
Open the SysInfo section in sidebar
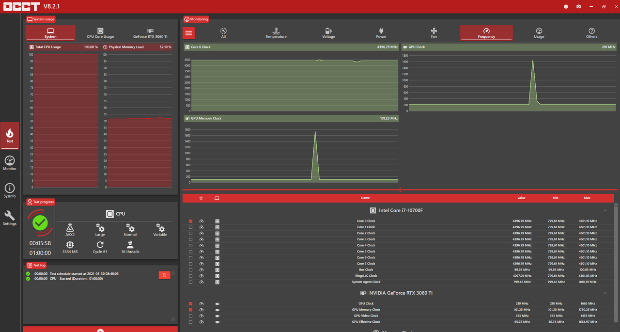click(10, 190)
